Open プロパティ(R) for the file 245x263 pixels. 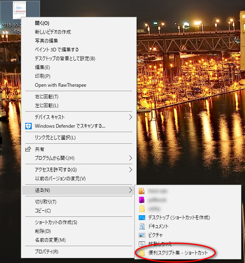pos(47,252)
